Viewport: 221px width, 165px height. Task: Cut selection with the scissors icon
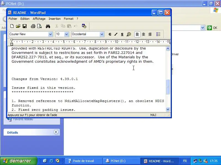pos(57,26)
